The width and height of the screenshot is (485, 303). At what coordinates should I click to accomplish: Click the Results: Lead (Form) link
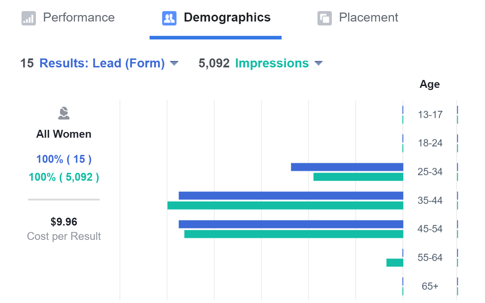click(x=102, y=63)
